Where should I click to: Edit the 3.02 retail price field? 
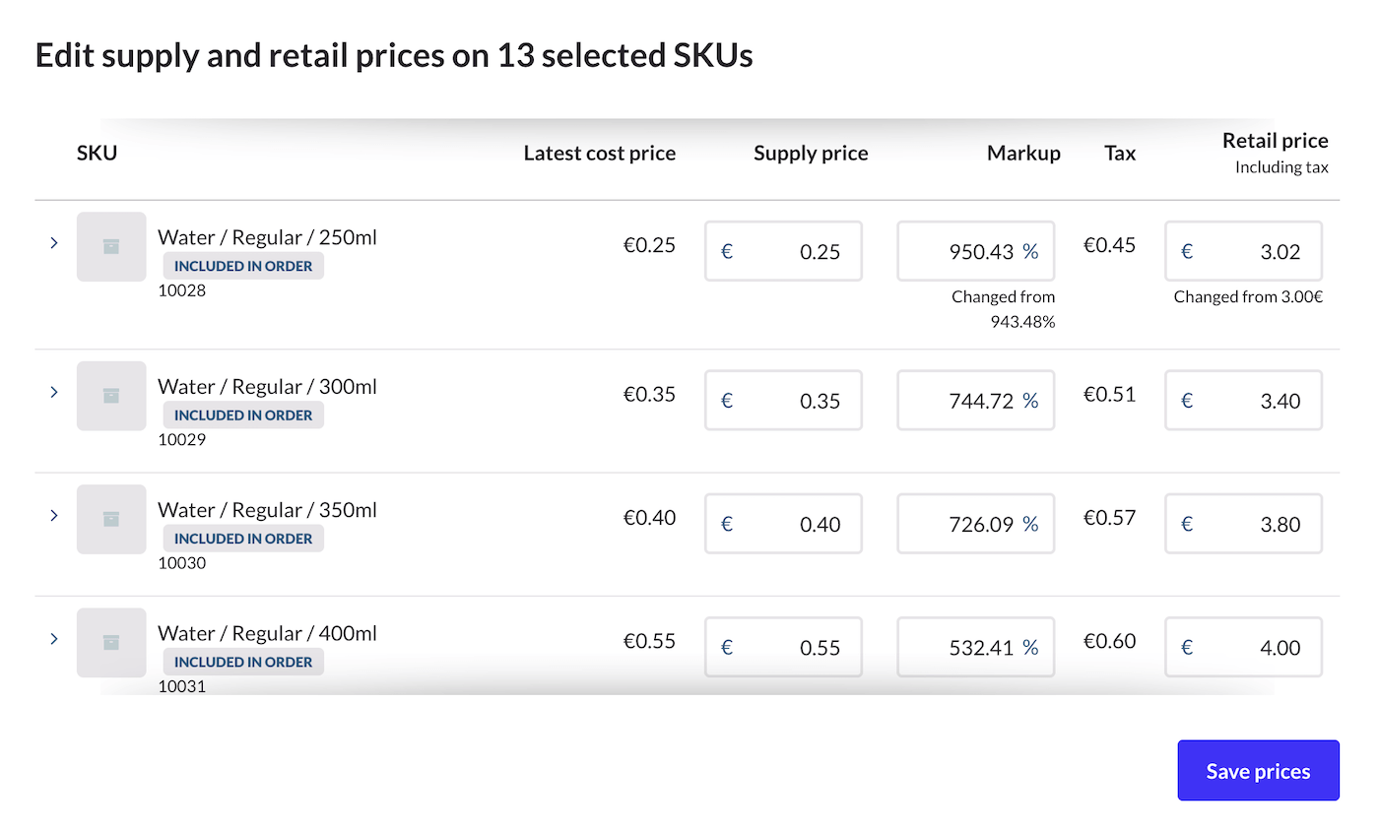click(1243, 252)
